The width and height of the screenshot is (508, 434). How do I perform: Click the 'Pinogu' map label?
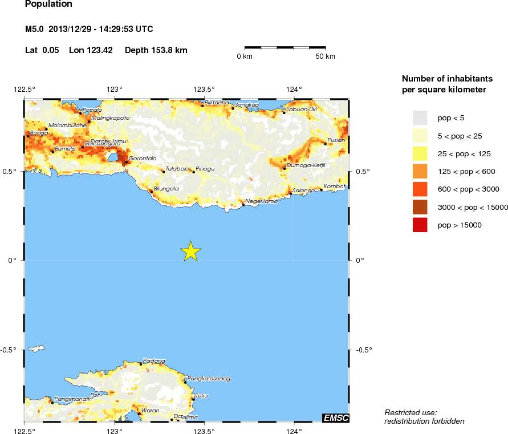tap(205, 169)
